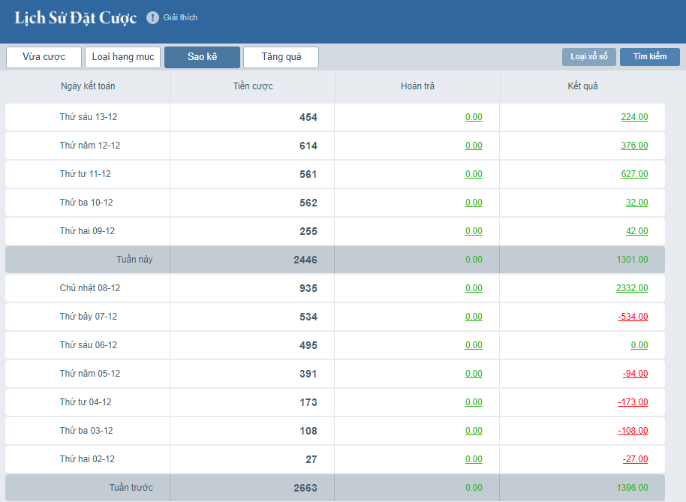Click the Giải thích info icon
686x502 pixels.
click(152, 17)
